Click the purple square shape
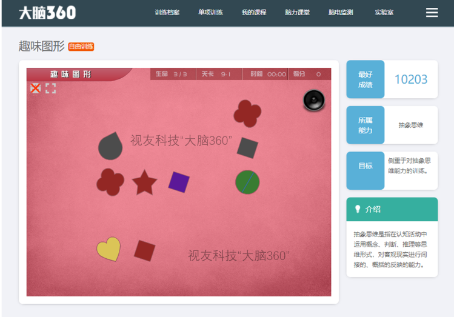This screenshot has height=317, width=454. (x=179, y=182)
